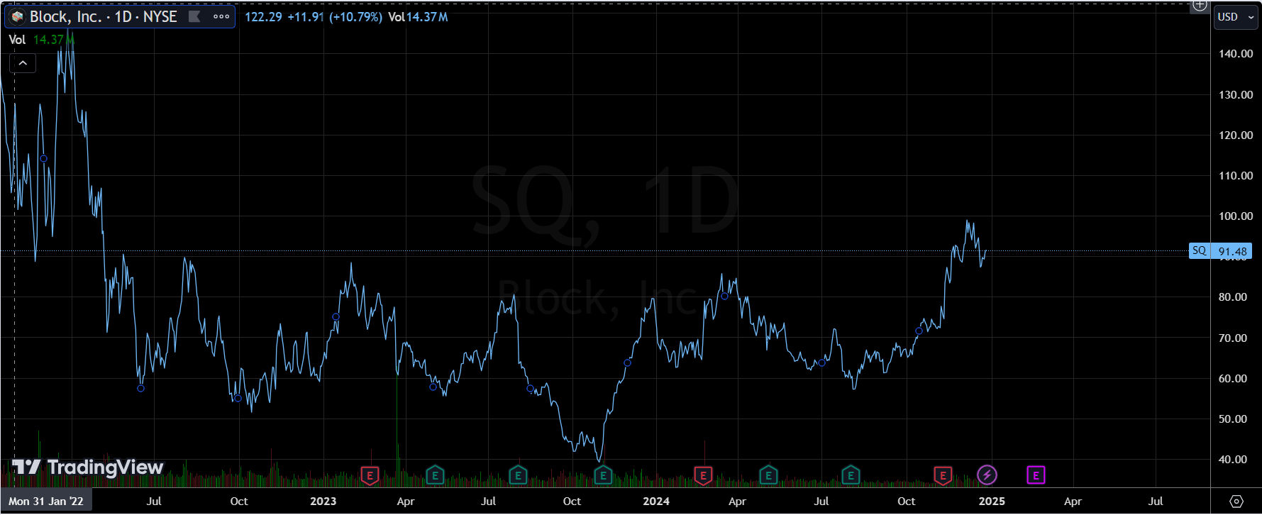
Task: Click the green earnings marker in August 2024
Action: point(851,475)
